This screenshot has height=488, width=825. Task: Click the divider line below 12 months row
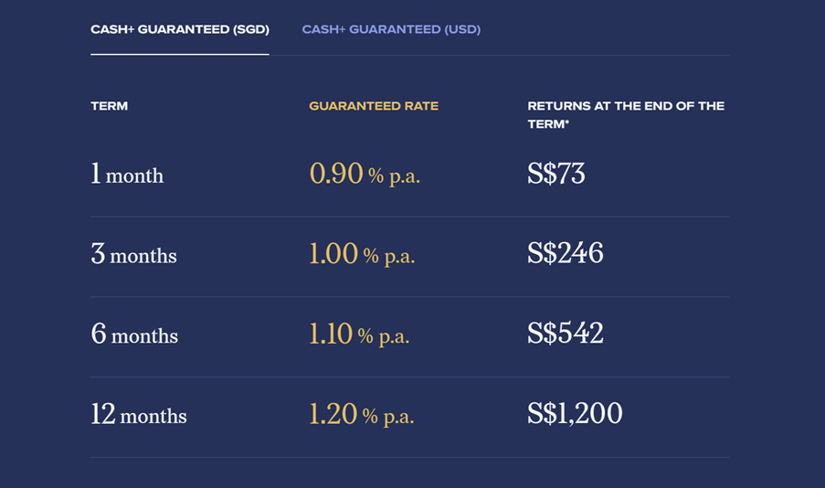click(x=409, y=457)
